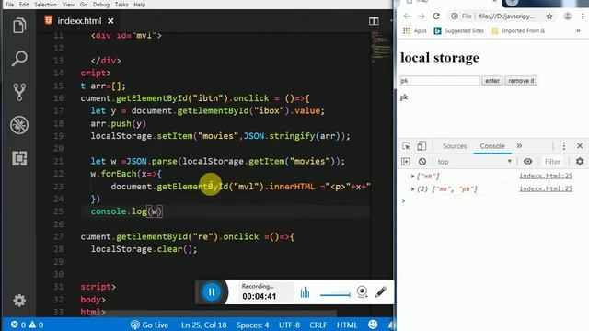Open the File menu
This screenshot has width=589, height=331.
click(x=9, y=5)
